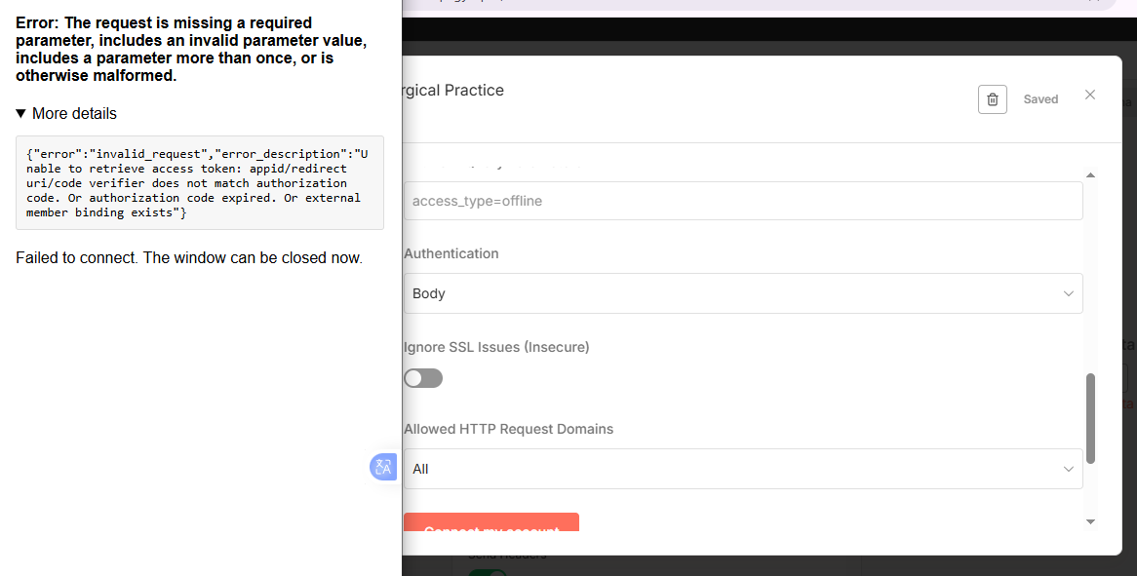Toggle Ignore SSL Issues switch
The width and height of the screenshot is (1137, 576).
tap(423, 378)
